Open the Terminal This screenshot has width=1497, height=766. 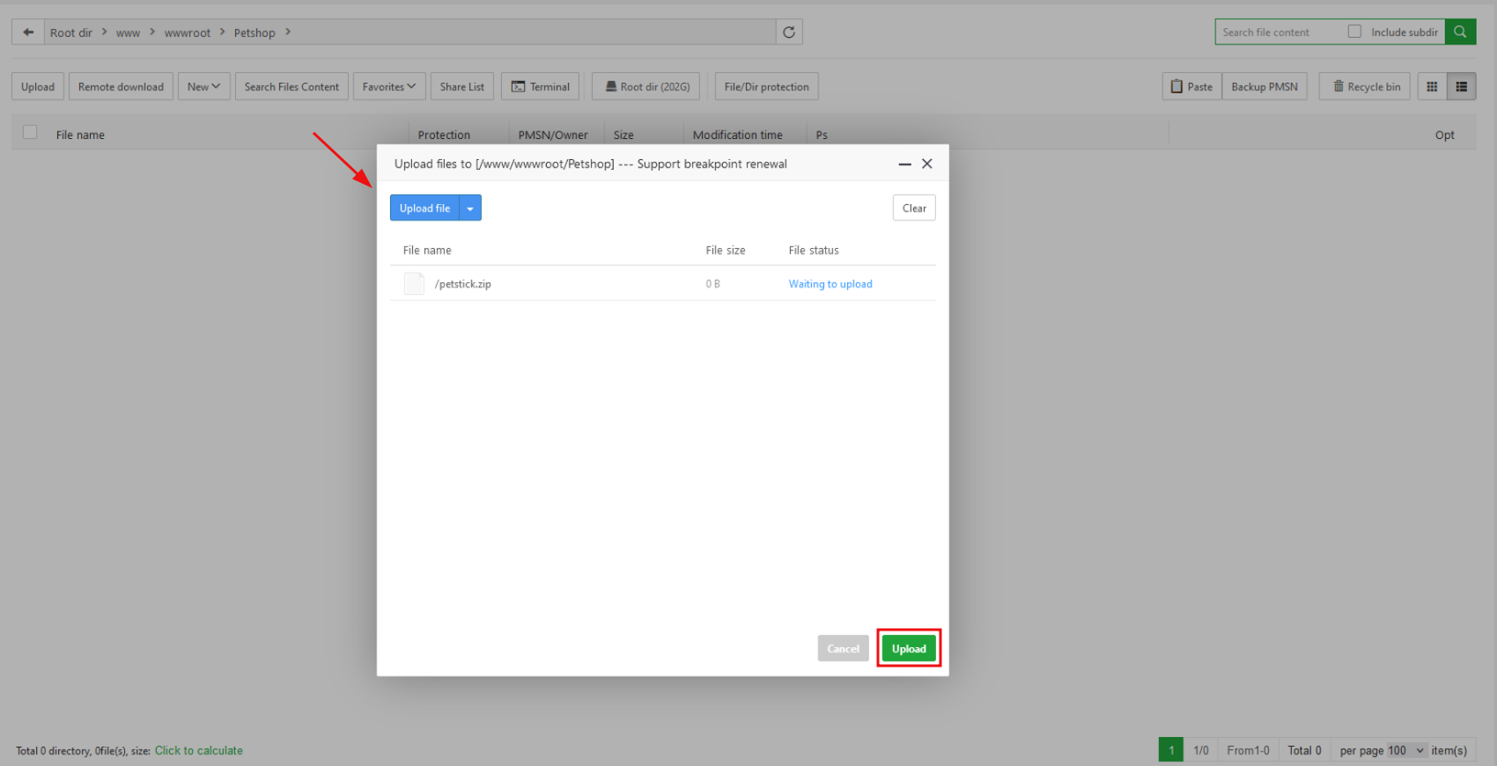540,87
